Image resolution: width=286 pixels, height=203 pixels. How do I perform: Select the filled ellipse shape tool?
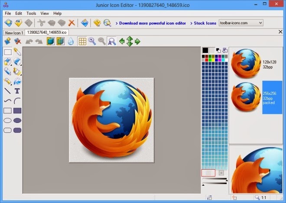click(17, 120)
